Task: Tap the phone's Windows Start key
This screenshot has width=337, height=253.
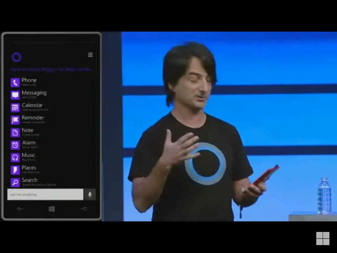Action: pos(52,209)
